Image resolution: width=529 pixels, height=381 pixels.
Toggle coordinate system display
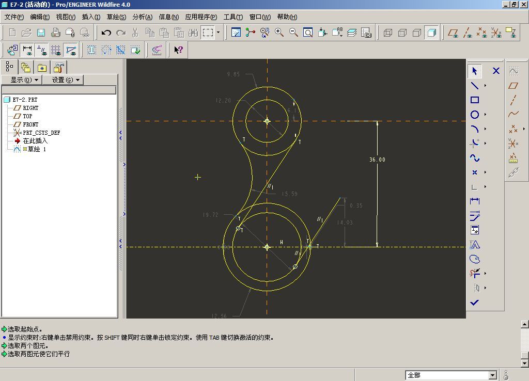(x=496, y=33)
